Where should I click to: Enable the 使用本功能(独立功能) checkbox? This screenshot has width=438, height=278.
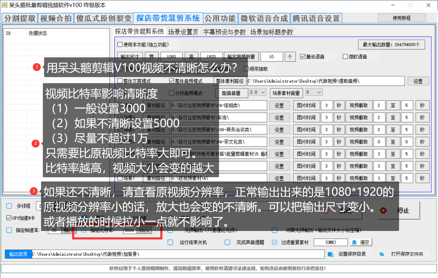click(x=120, y=44)
